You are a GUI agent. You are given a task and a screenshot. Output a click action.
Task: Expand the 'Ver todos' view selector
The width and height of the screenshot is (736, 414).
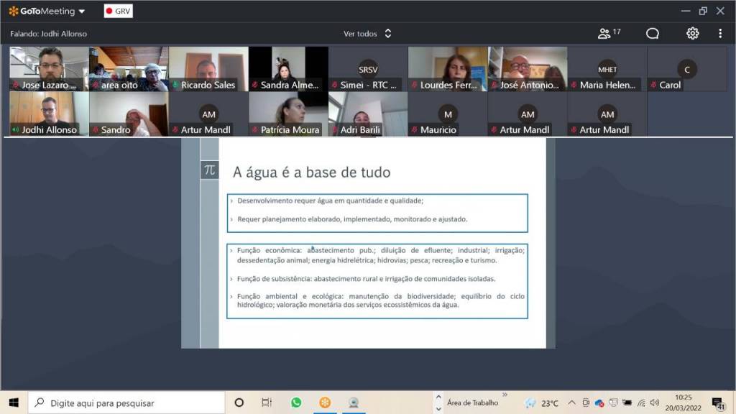tap(367, 33)
